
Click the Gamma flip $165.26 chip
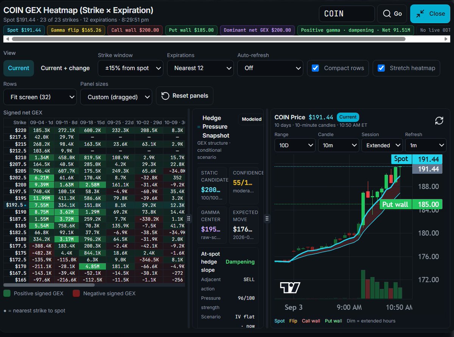76,30
